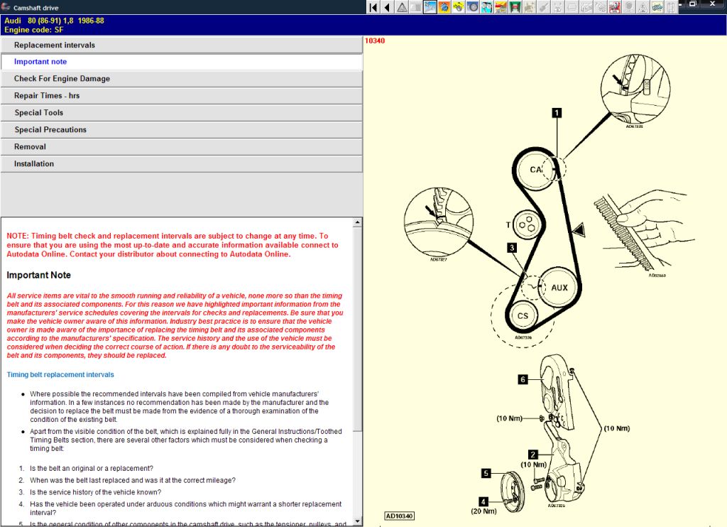Click the Camshaft drive app icon in title bar
This screenshot has width=727, height=527.
pos(6,7)
